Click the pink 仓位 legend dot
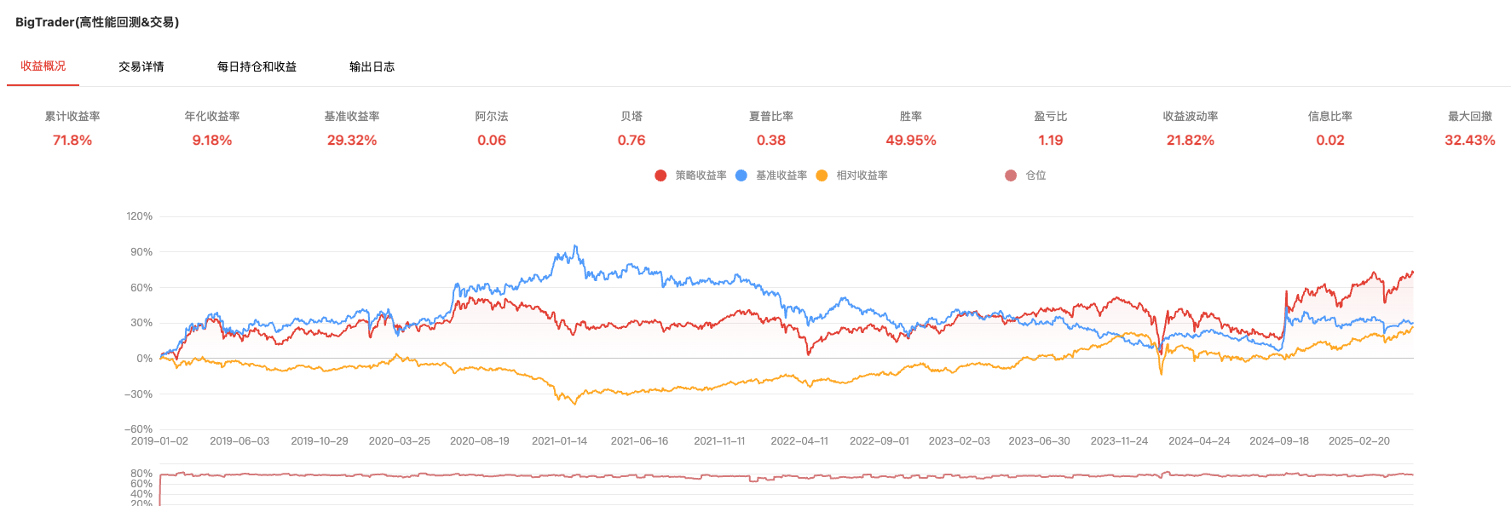 coord(1011,175)
